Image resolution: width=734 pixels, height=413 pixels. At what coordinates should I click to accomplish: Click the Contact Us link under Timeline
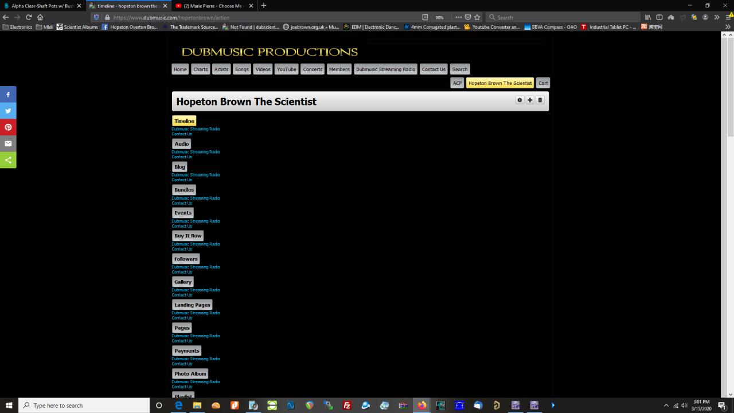(182, 134)
